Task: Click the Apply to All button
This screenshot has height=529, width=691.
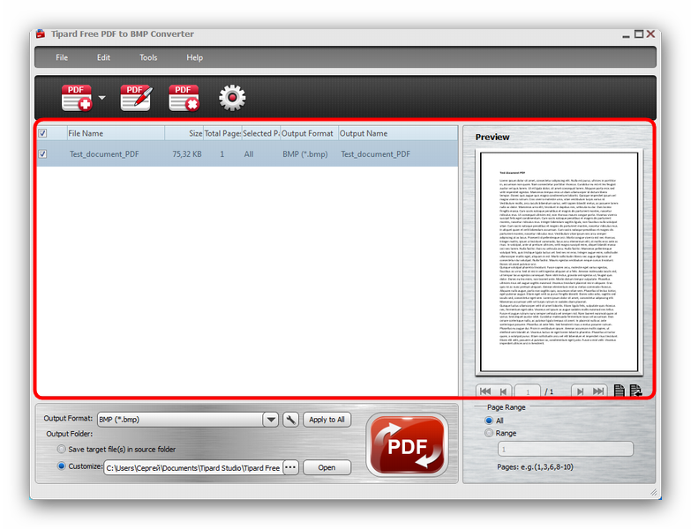Action: (x=327, y=420)
